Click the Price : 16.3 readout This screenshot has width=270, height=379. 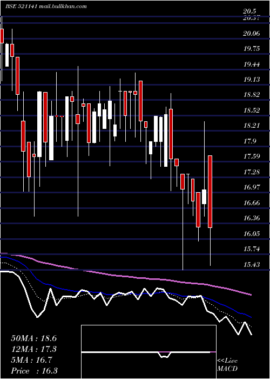coord(34,371)
